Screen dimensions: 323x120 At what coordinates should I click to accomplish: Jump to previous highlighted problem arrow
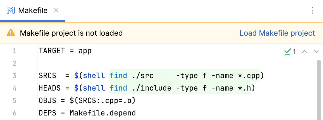tap(304, 52)
